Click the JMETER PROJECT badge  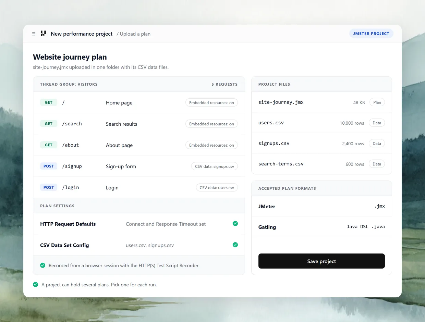(x=371, y=34)
